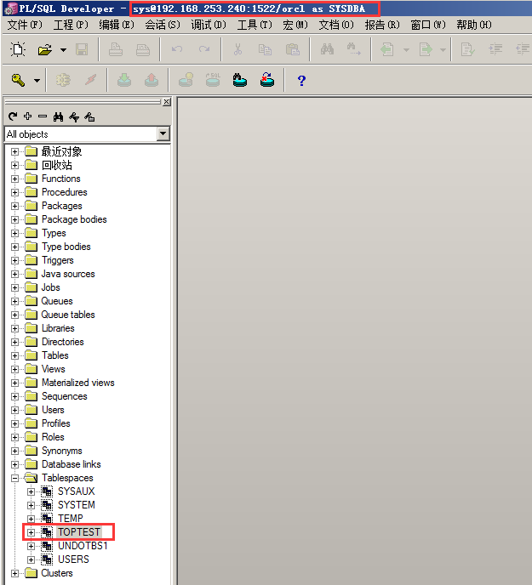Image resolution: width=532 pixels, height=585 pixels.
Task: Select the Triggers folder
Action: coord(58,260)
